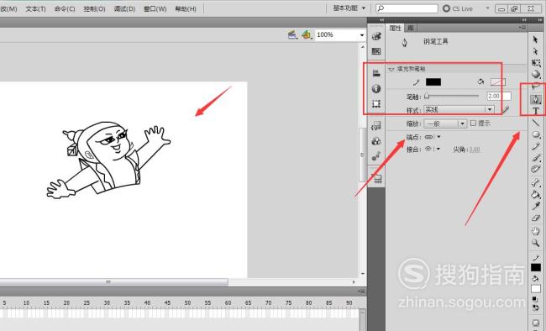Image resolution: width=546 pixels, height=331 pixels.
Task: Expand the collapsed icon panel dock
Action: (381, 20)
